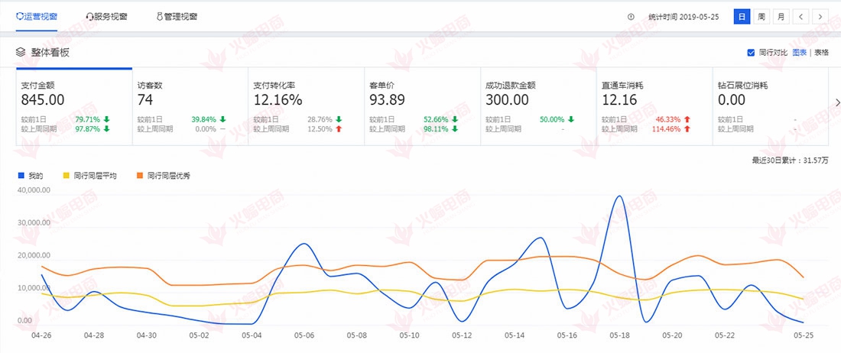Switch to 表格 table view
Image resolution: width=841 pixels, height=353 pixels.
821,53
